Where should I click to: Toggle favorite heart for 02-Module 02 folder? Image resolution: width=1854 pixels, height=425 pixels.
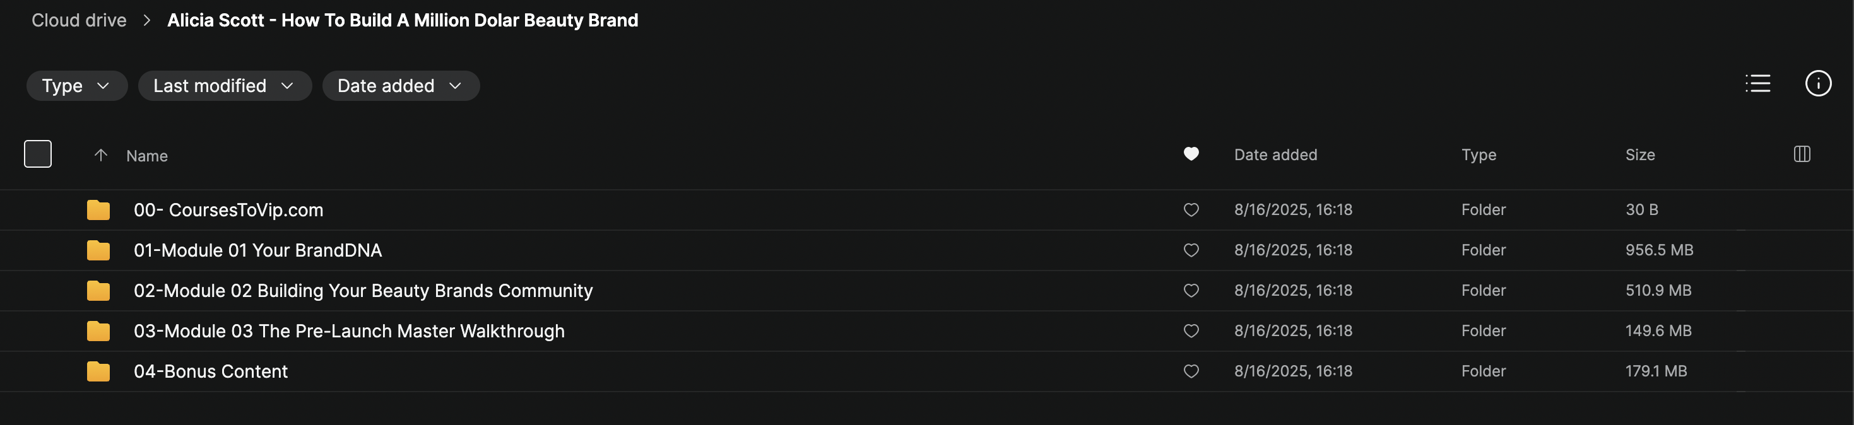pos(1191,291)
